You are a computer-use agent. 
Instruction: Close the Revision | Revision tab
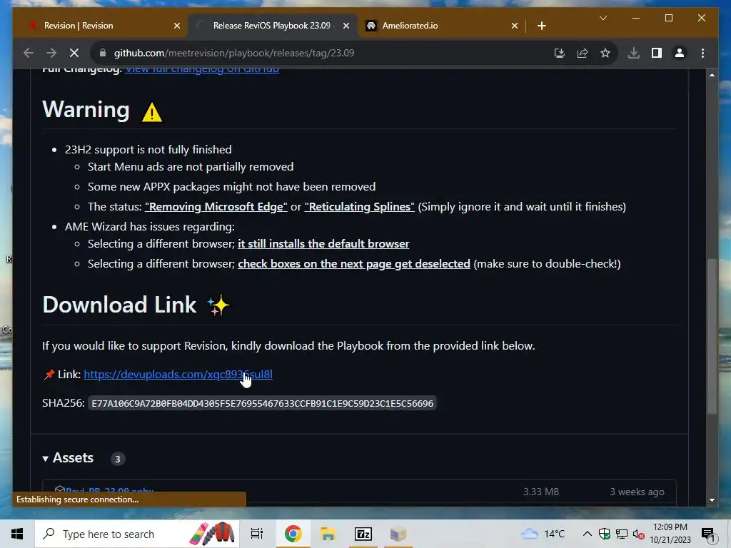[177, 26]
